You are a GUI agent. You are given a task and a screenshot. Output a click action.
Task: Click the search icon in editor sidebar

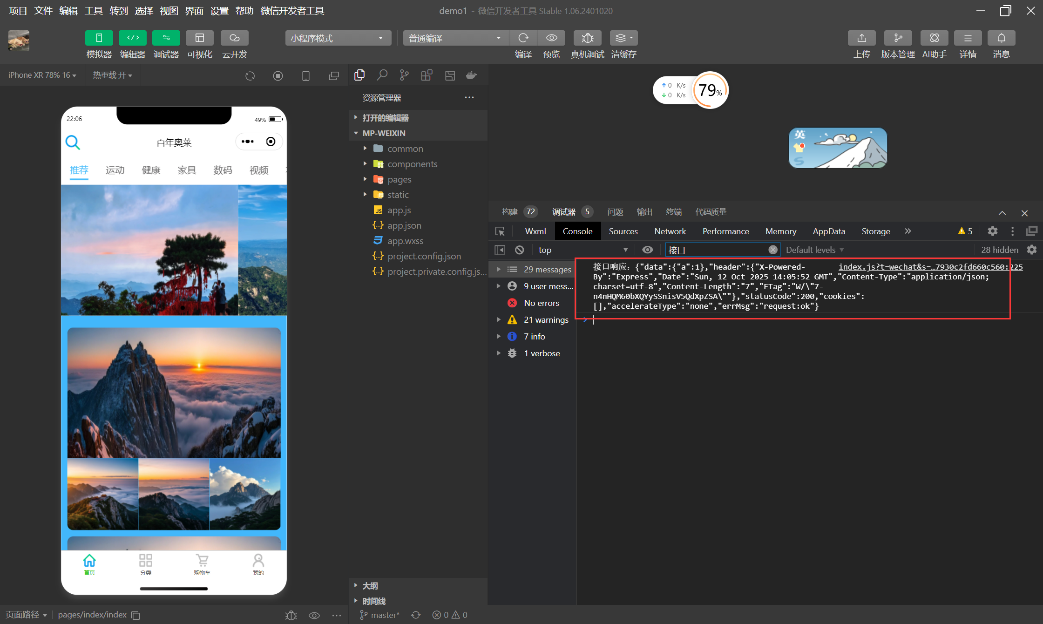(382, 75)
